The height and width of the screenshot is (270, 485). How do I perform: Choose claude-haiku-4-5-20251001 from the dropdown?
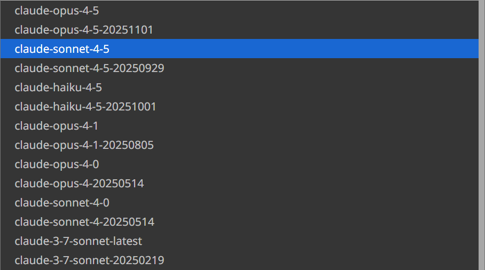[x=85, y=106]
